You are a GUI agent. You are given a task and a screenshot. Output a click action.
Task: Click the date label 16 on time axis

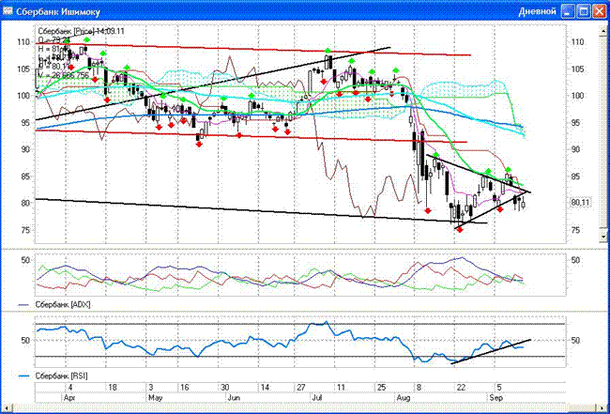pos(185,388)
